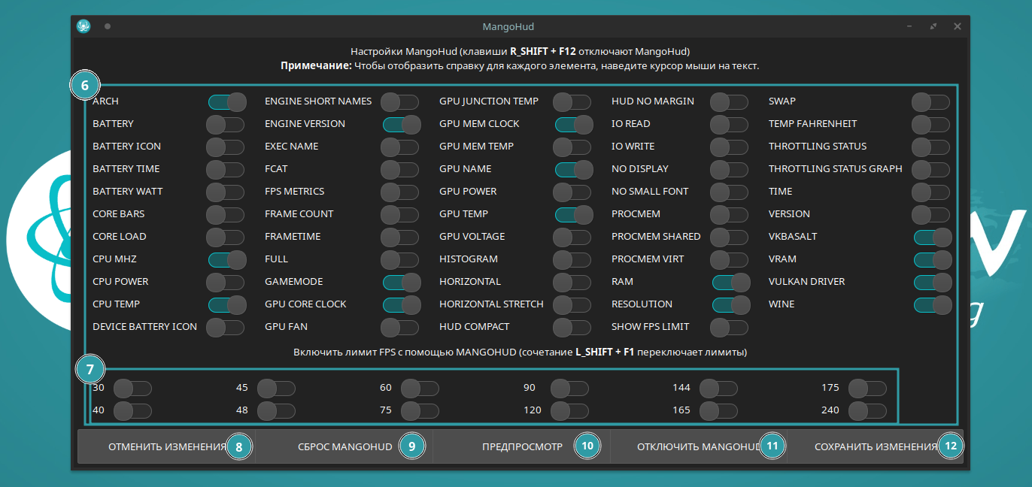Image resolution: width=1032 pixels, height=487 pixels.
Task: Disable VKBASALT toggle
Action: [x=933, y=237]
